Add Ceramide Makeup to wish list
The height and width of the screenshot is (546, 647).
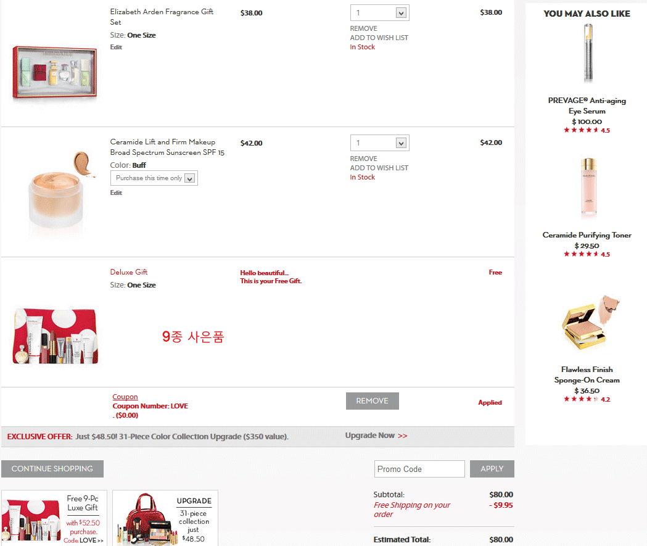pos(379,168)
